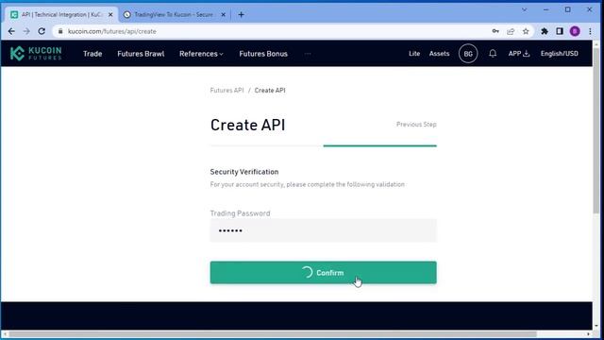
Task: Click the horizontal page scrollbar
Action: point(273,334)
